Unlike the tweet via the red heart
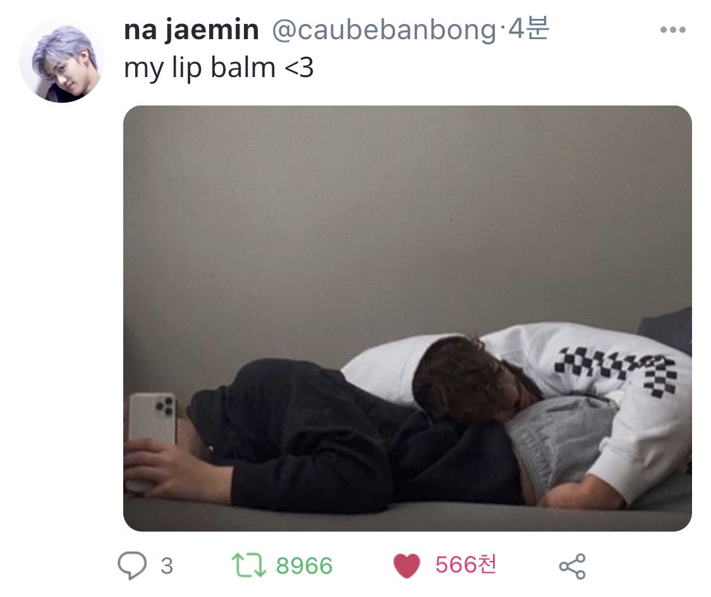This screenshot has width=711, height=597. [407, 565]
